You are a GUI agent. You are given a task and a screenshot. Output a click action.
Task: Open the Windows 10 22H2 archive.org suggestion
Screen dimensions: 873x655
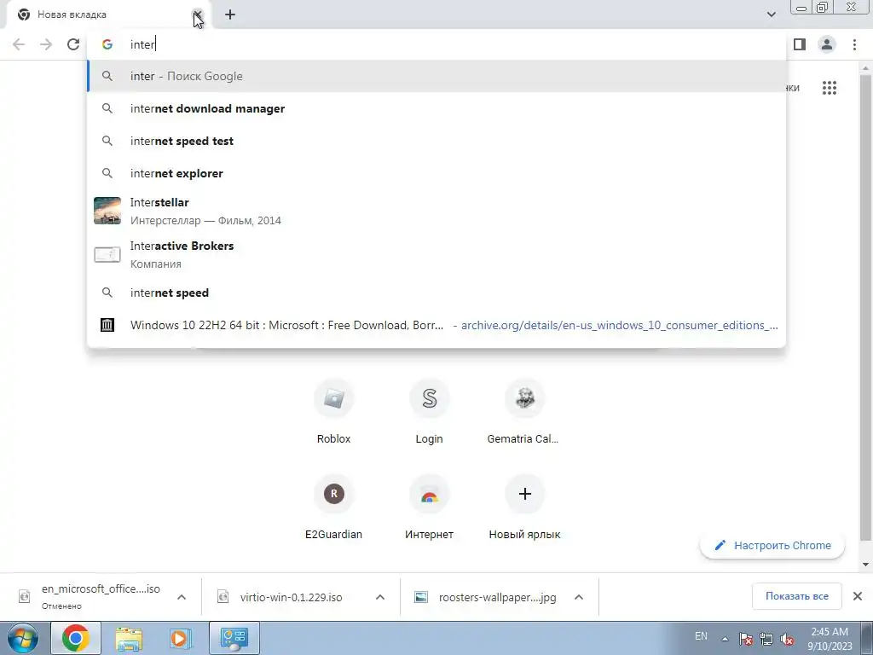coord(437,325)
